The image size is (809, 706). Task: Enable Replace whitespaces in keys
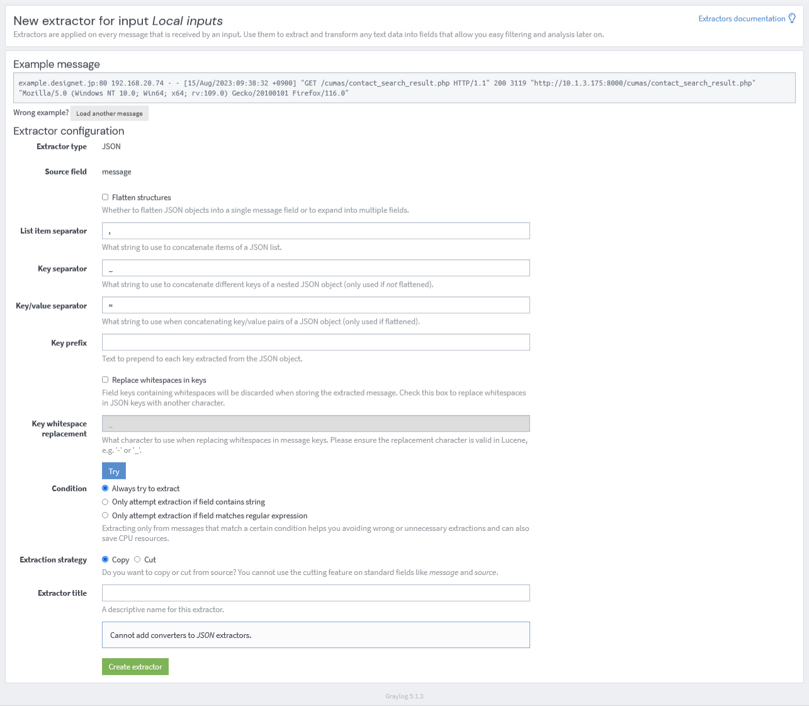[x=105, y=380]
